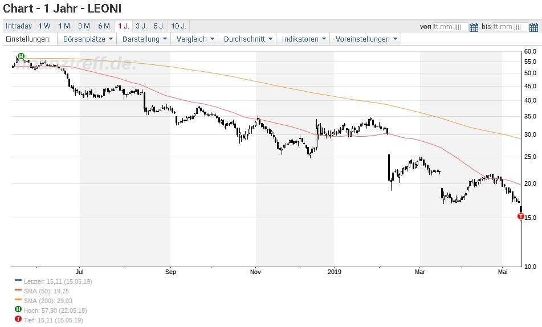Click the green H icon in legend

pos(18,309)
